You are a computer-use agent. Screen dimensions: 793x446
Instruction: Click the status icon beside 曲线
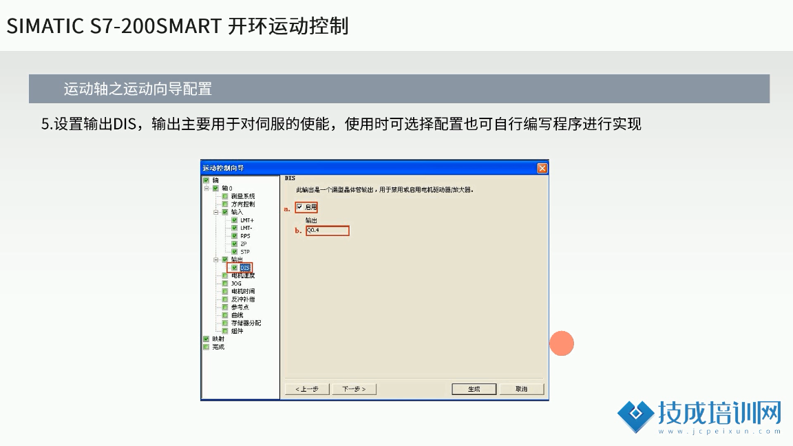225,315
